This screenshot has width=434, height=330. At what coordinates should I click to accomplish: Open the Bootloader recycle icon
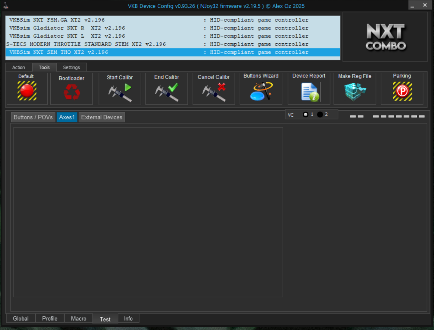coord(72,92)
